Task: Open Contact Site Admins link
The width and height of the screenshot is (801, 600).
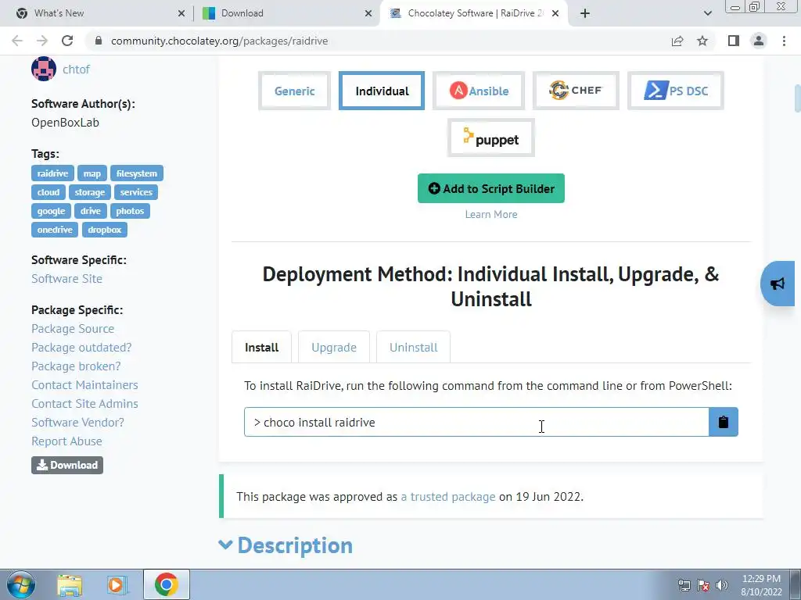Action: click(84, 404)
